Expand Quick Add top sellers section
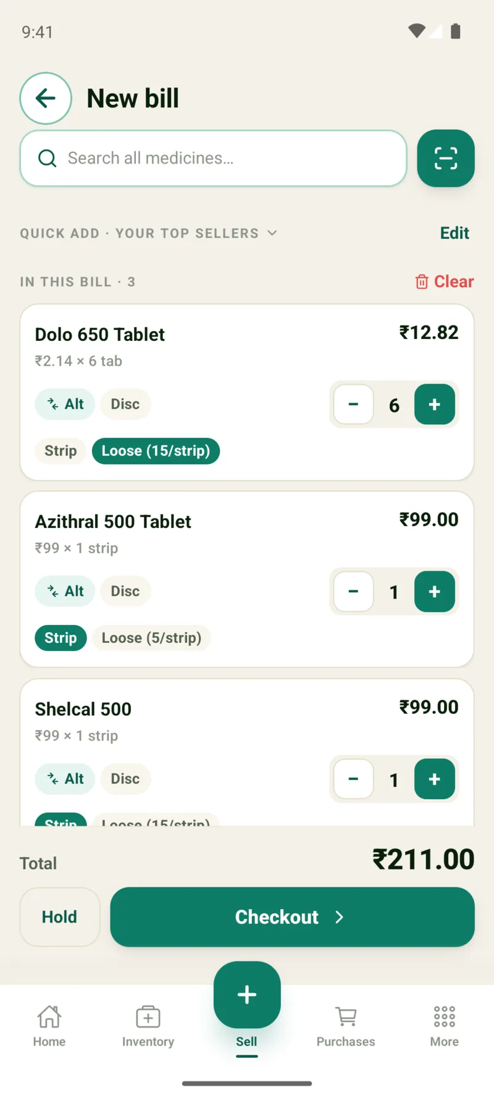This screenshot has height=1098, width=494. 272,233
